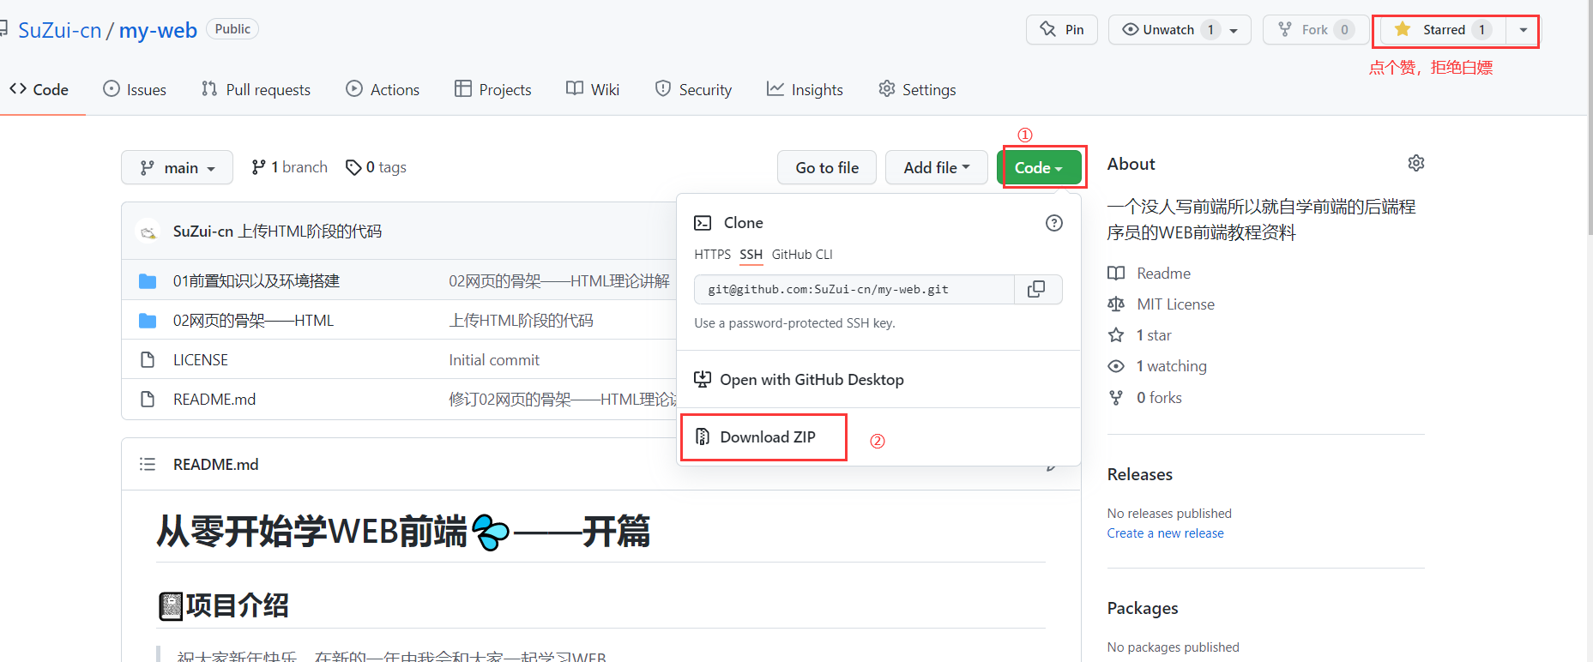Screen dimensions: 1593x662
Task: Click the Public visibility badge
Action: 232,29
